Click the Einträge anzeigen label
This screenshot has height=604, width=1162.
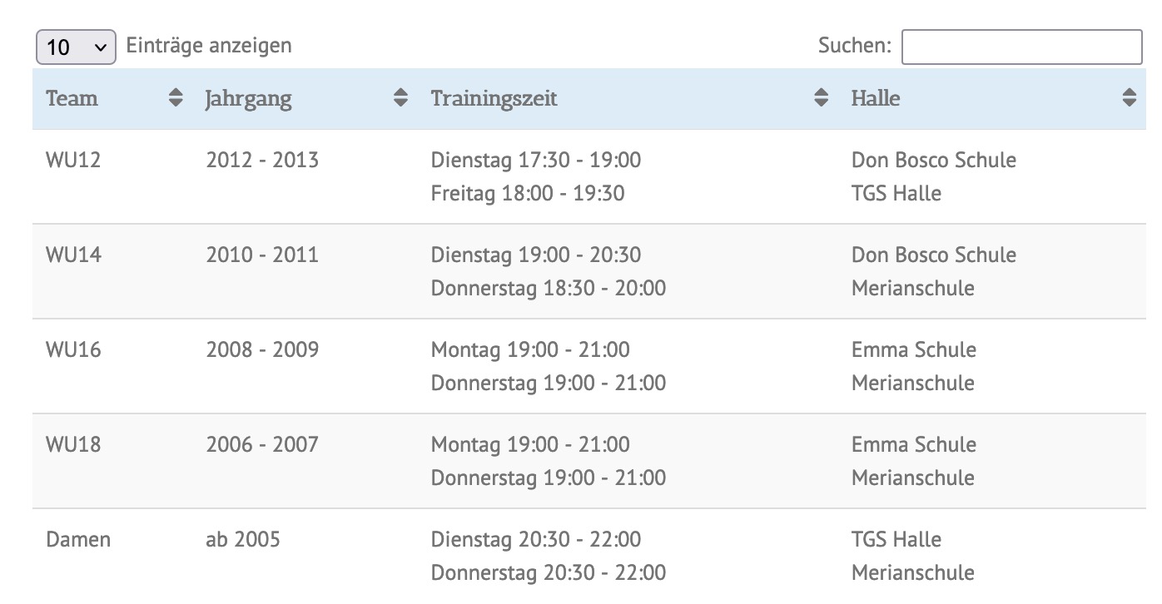click(x=209, y=45)
